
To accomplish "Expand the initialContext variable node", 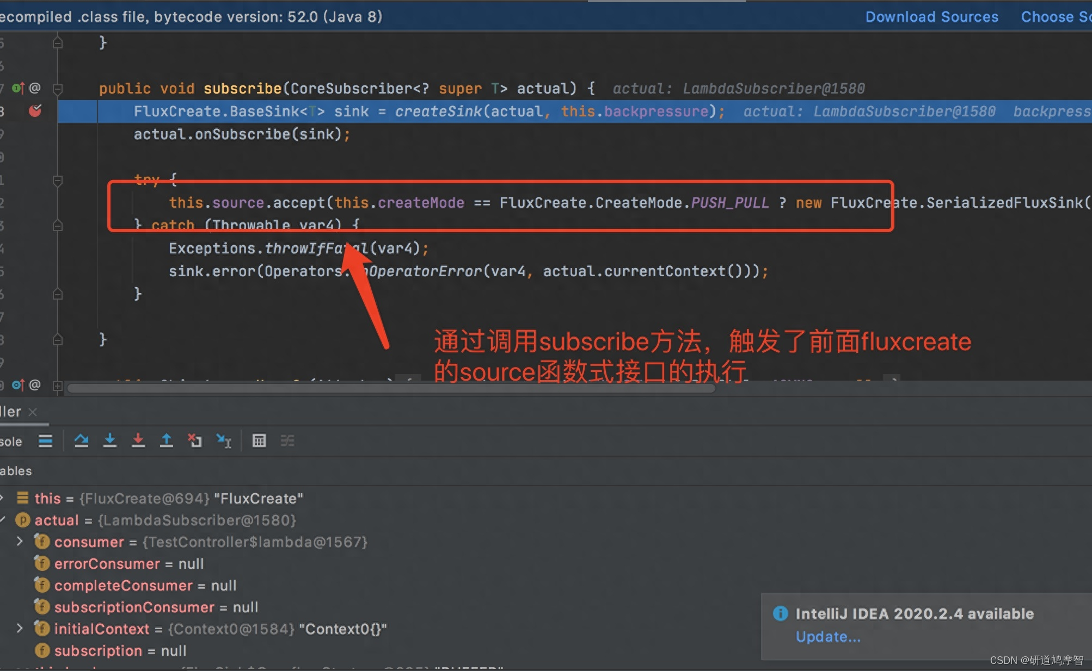I will (20, 629).
